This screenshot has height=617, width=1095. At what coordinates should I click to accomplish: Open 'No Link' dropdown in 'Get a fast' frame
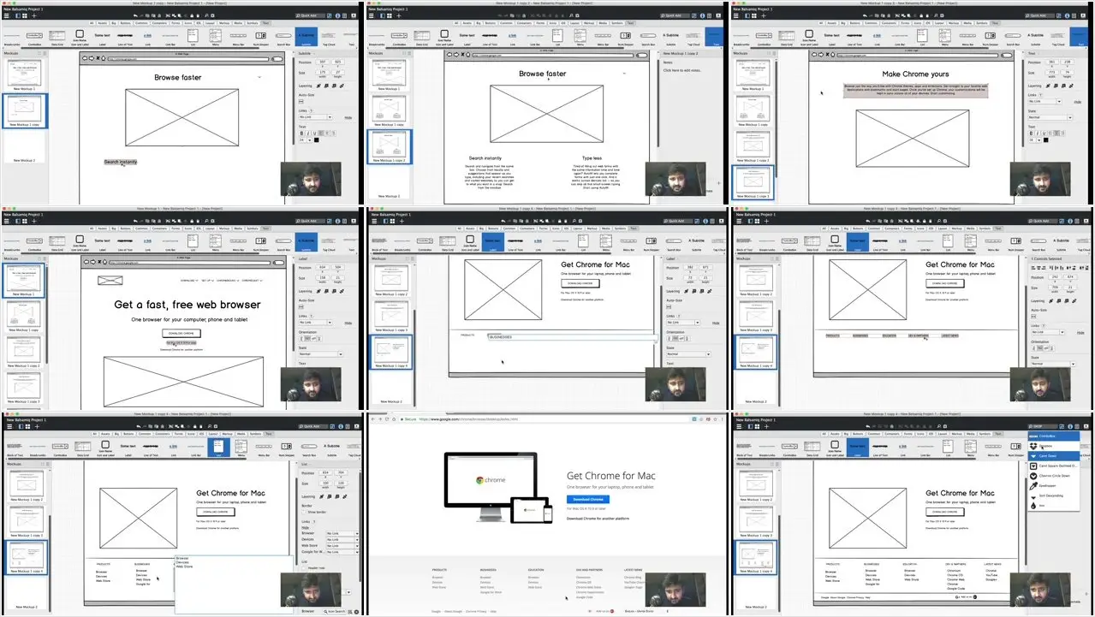(317, 323)
